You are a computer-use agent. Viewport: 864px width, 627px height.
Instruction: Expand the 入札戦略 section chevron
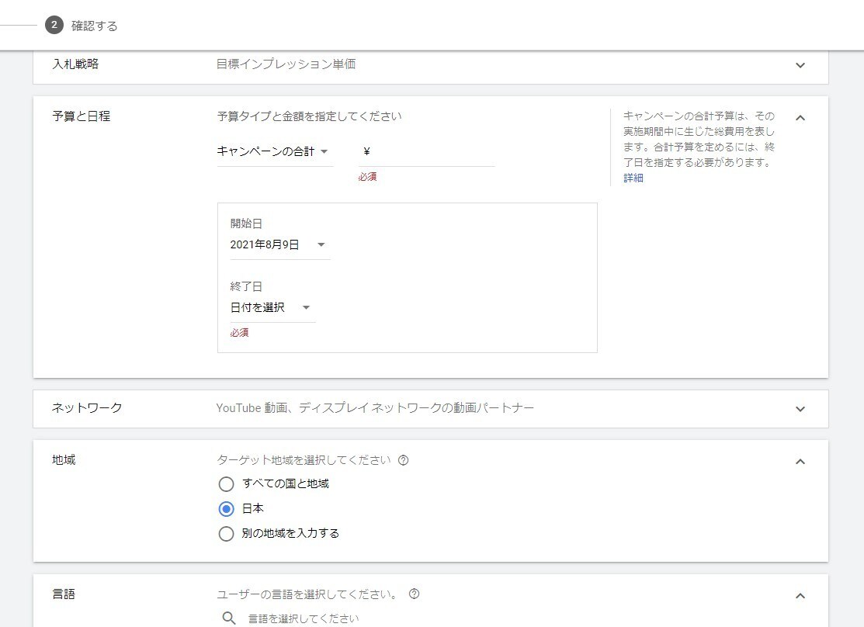pos(800,65)
